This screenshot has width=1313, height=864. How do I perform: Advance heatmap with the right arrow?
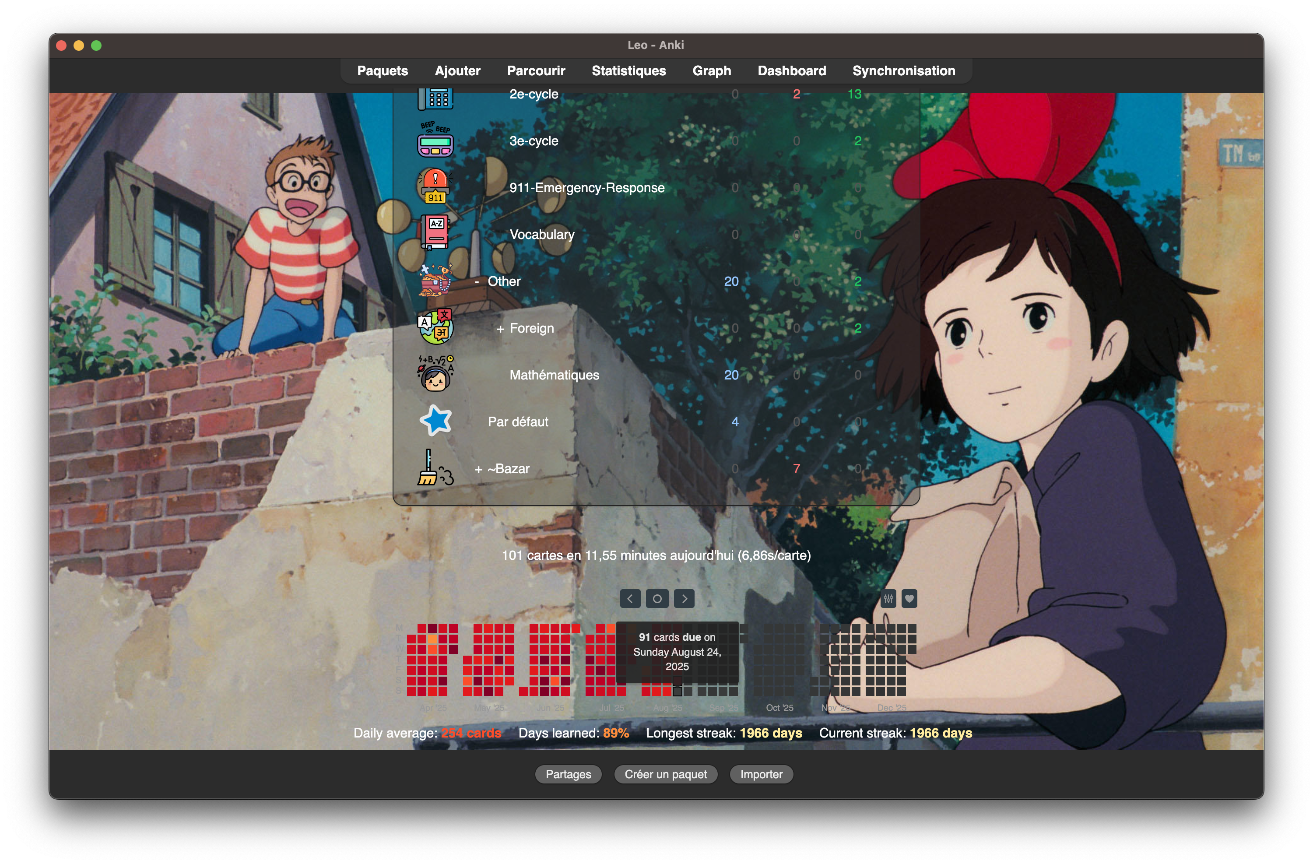[684, 599]
